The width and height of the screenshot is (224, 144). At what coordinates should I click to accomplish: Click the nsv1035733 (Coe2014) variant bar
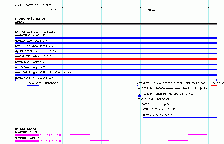coord(116,38)
